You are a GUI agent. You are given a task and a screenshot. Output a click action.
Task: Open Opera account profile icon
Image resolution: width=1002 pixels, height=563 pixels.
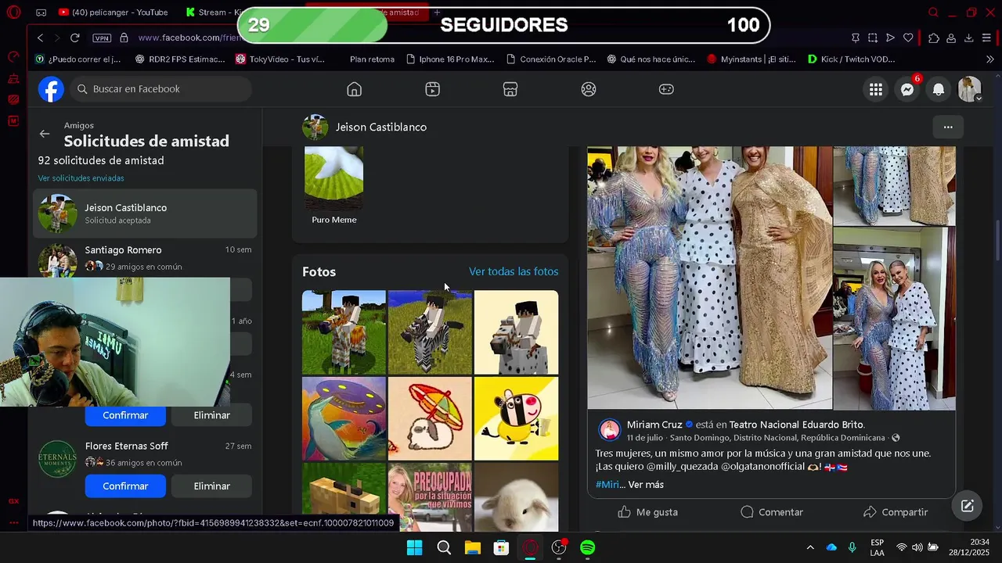[x=951, y=38]
